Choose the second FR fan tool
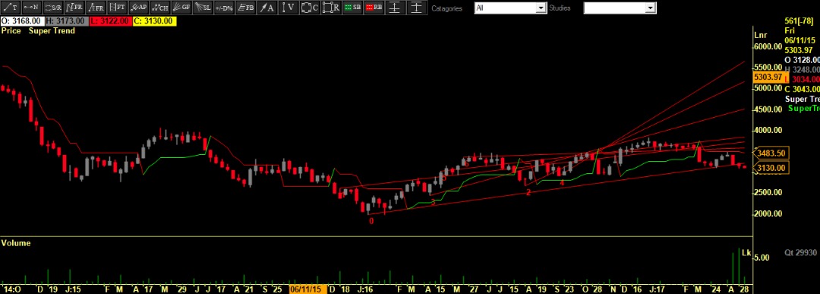820x294 pixels. 96,8
